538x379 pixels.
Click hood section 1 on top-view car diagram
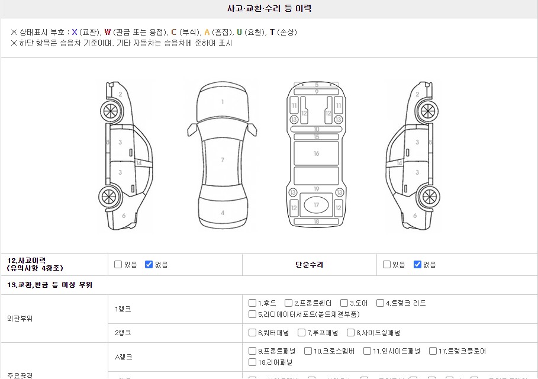pyautogui.click(x=223, y=102)
